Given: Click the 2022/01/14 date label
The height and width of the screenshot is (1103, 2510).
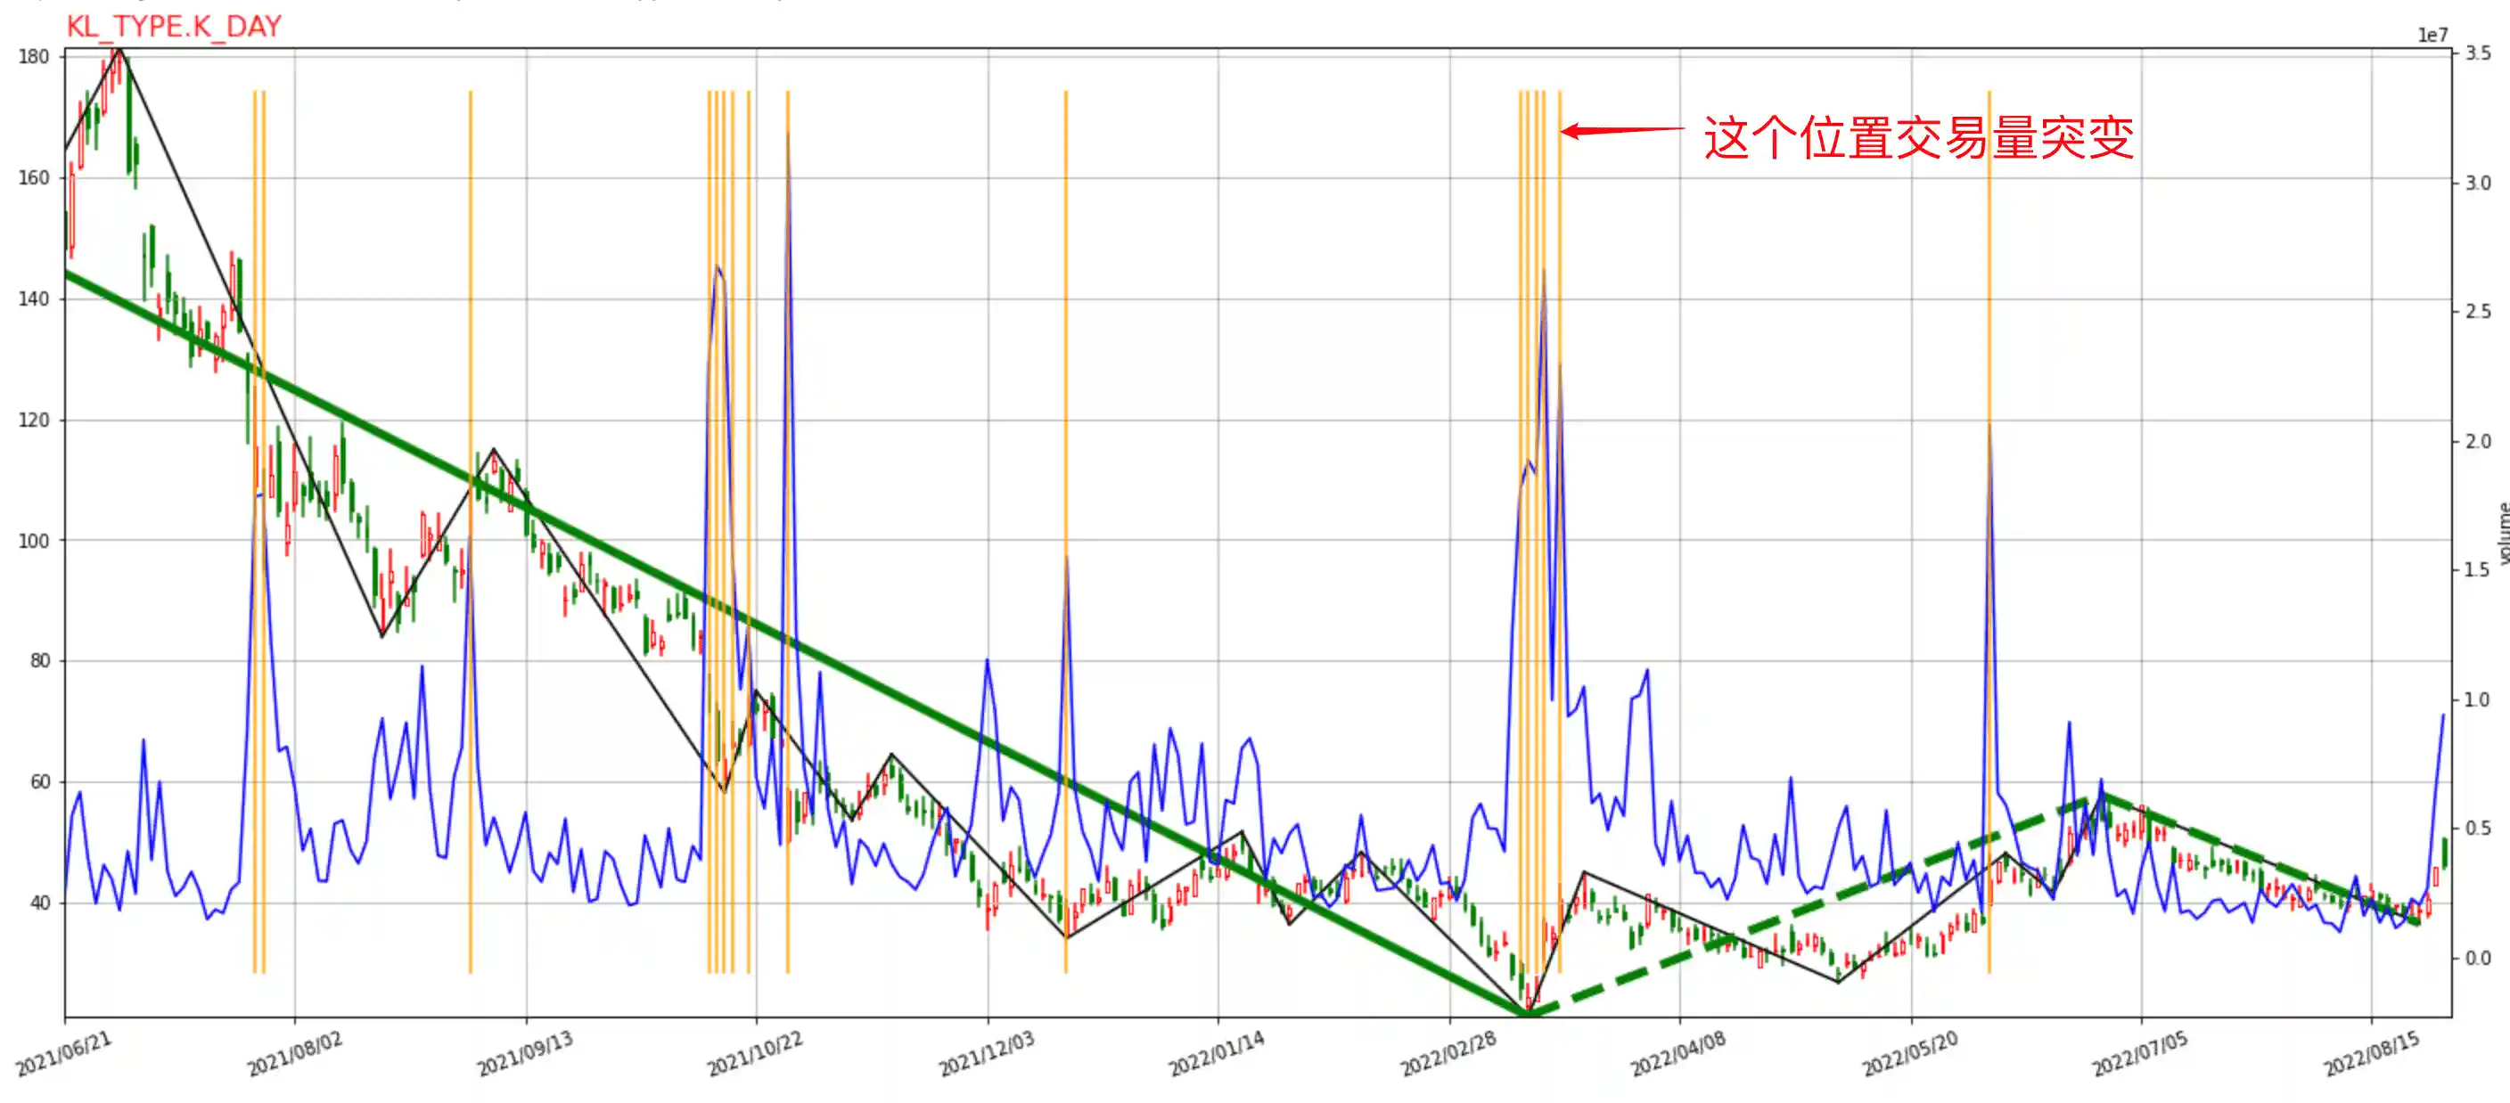Looking at the screenshot, I should pos(1216,1054).
